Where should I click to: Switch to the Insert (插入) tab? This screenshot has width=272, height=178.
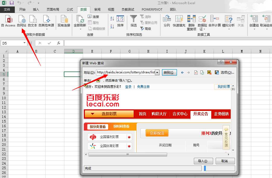[x=36, y=10]
